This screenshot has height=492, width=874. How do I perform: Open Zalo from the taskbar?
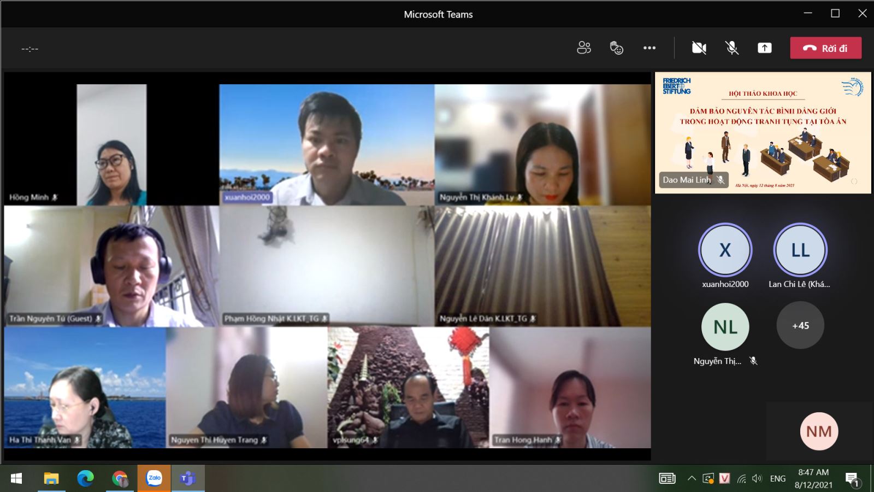tap(154, 478)
